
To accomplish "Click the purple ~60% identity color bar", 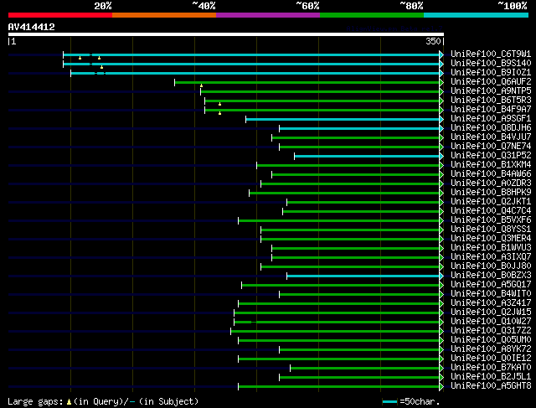I will [268, 15].
